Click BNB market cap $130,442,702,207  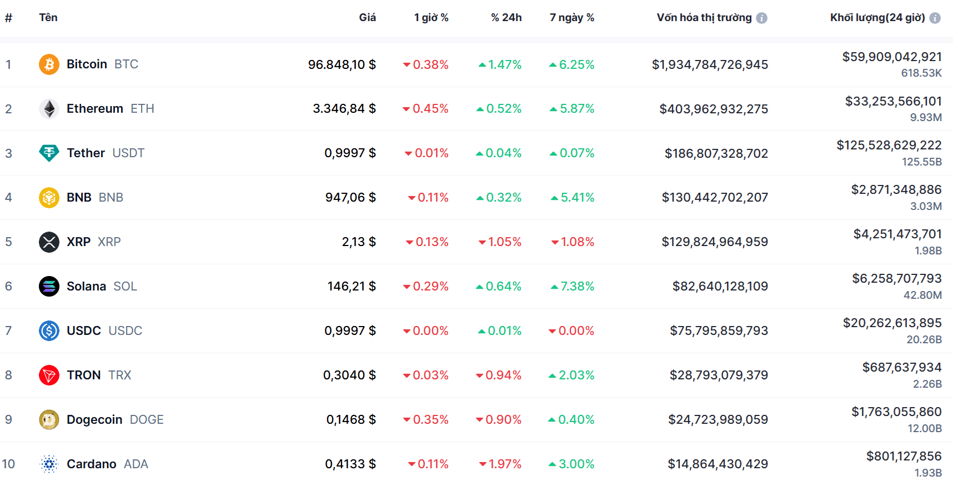click(x=715, y=197)
